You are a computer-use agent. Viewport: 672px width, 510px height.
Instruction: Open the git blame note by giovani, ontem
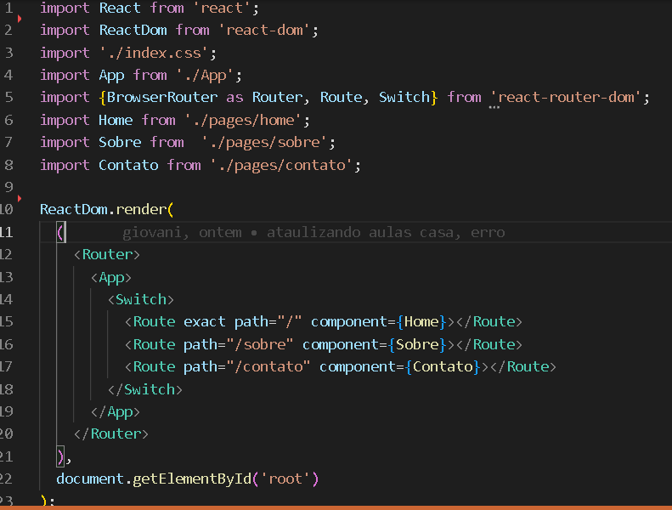[313, 233]
